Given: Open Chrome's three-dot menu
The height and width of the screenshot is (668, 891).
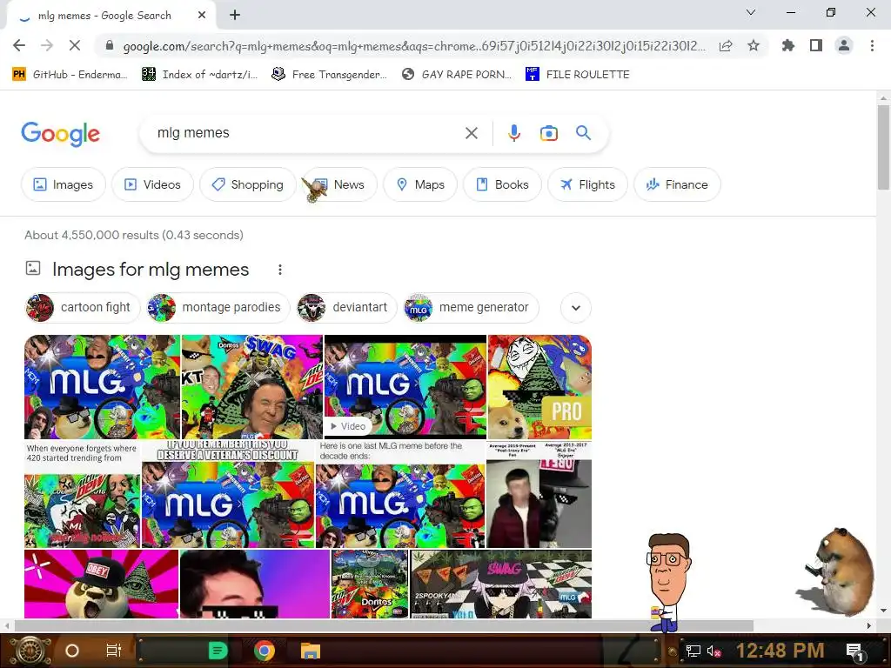Looking at the screenshot, I should 872,45.
